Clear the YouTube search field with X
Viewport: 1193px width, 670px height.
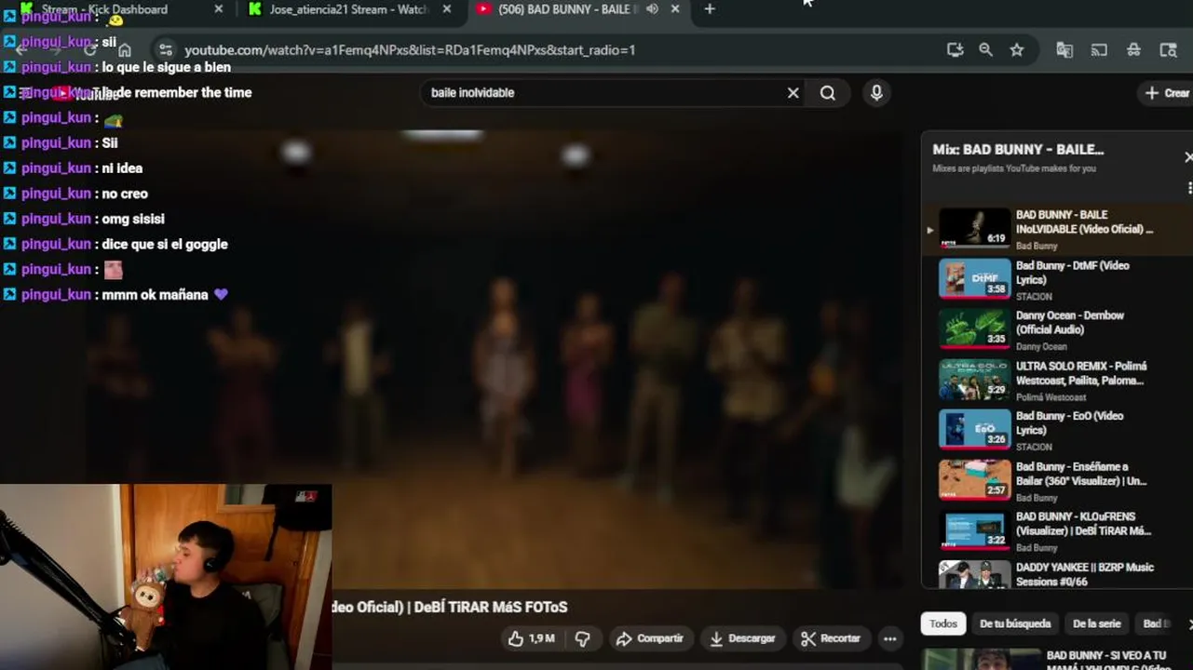pos(793,93)
